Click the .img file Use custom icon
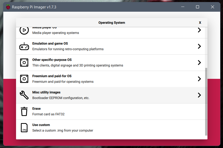 24,128
